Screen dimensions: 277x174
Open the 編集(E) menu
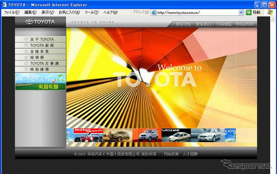pyautogui.click(x=30, y=13)
